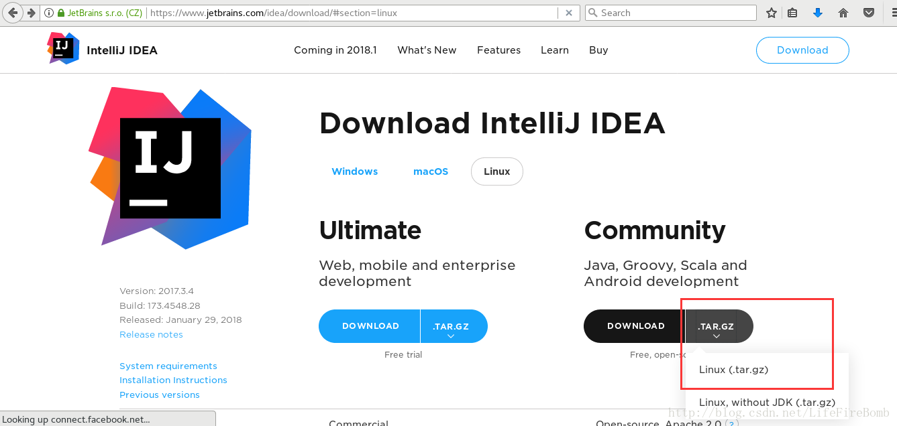Open the Pocket icon
This screenshot has width=897, height=426.
(x=868, y=13)
